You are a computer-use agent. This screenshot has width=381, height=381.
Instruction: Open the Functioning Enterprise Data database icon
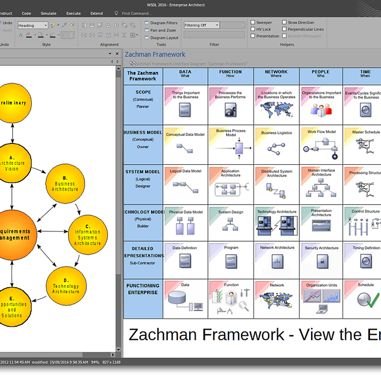tap(185, 301)
